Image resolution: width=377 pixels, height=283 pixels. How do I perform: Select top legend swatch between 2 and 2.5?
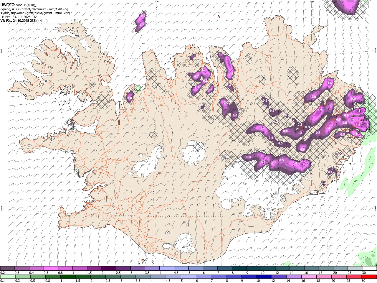coord(108,268)
